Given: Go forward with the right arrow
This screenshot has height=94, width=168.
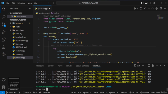Looking at the screenshot, I should click(x=53, y=3).
